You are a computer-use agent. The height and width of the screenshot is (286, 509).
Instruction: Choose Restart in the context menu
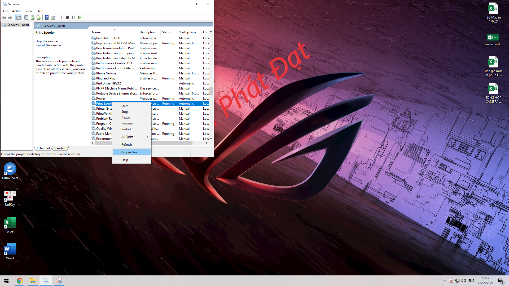point(132,129)
